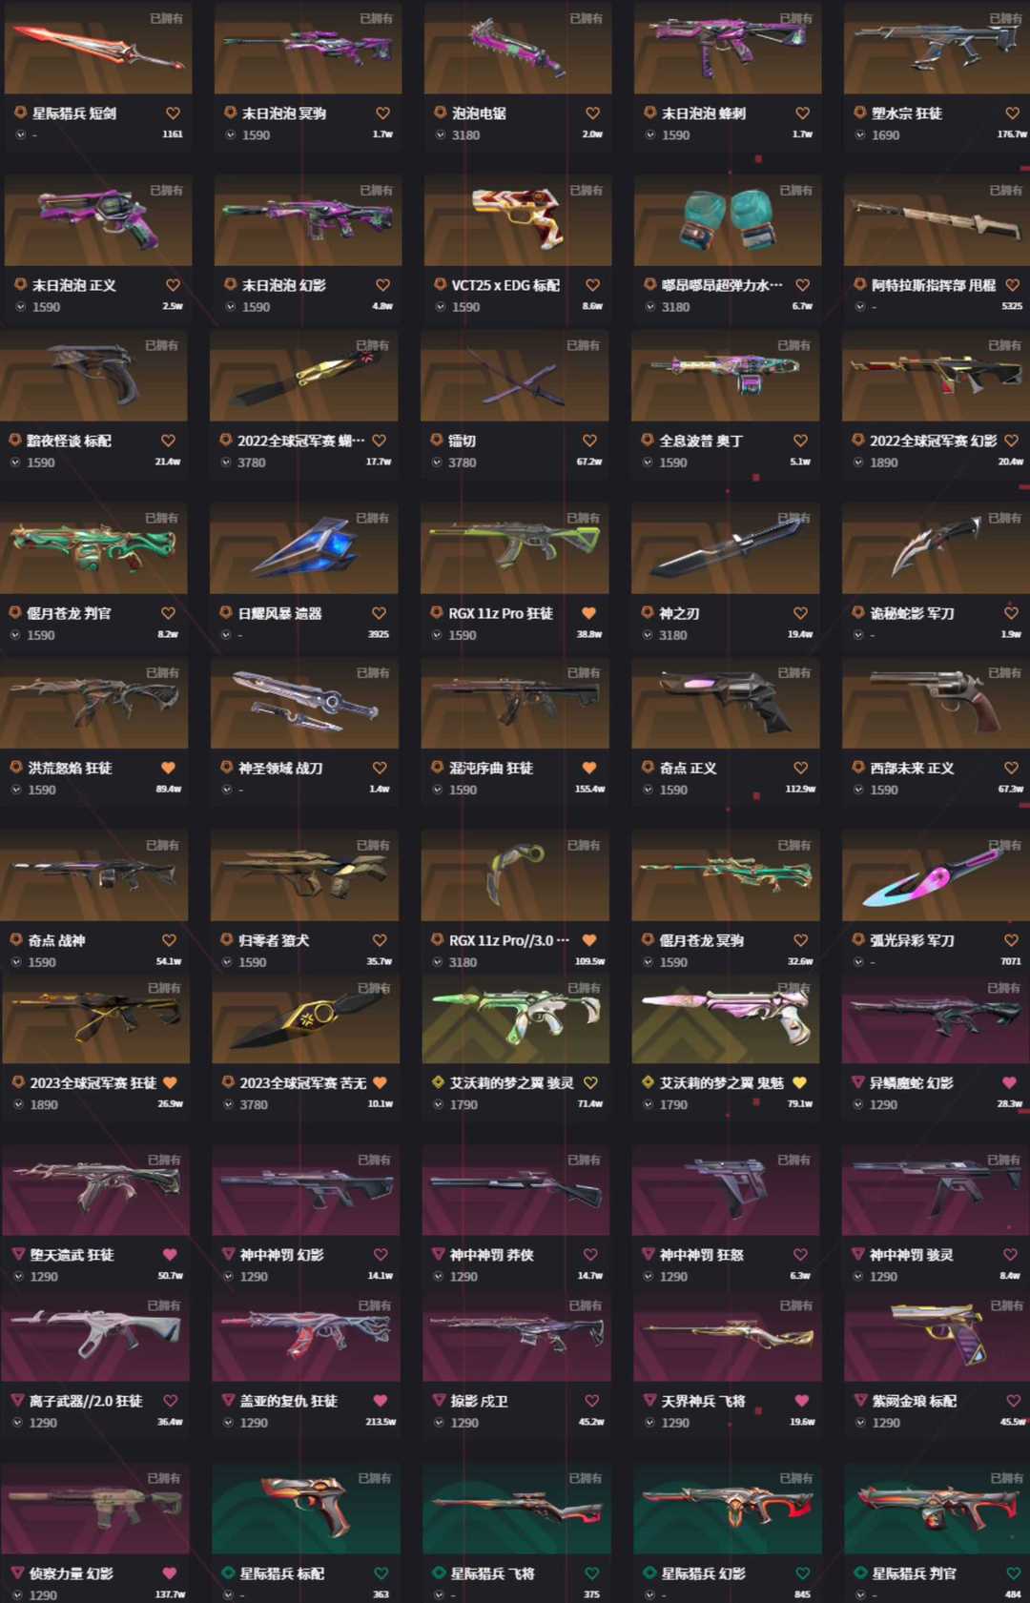1030x1603 pixels.
Task: Unfavorite 侦察力量 幻影 via pink heart
Action: [x=170, y=1573]
